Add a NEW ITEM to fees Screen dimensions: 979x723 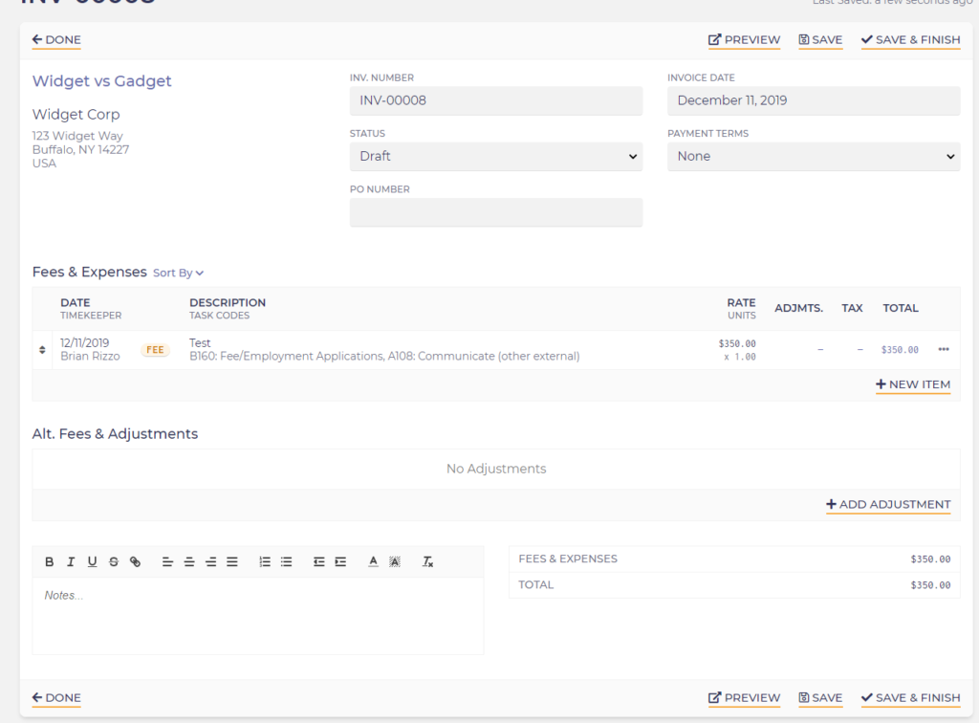(x=913, y=384)
